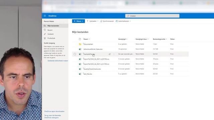
Task: Click Privé sharing status for test_file.xlsx
Action: coord(172,74)
